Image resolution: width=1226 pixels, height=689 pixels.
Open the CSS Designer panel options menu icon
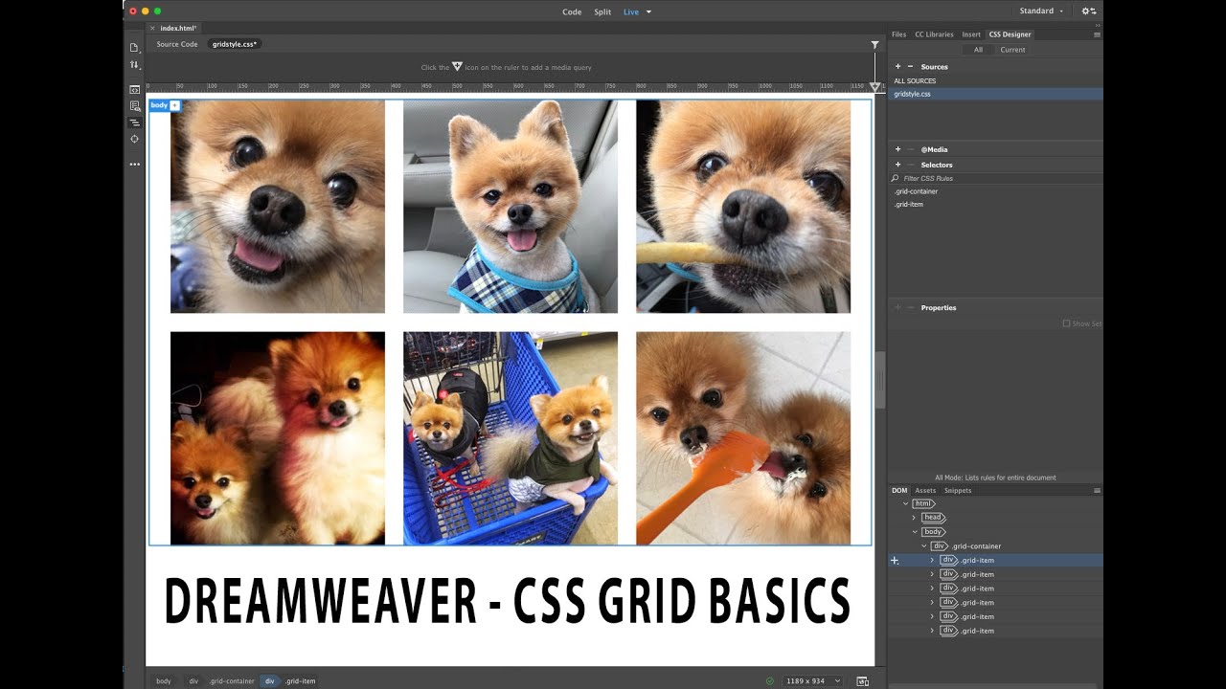coord(1097,34)
